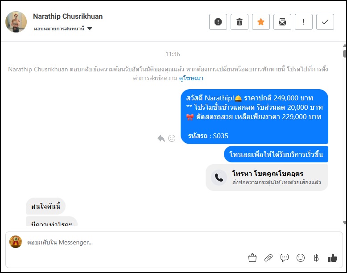Open saved replies speech bubble icon

[285, 258]
